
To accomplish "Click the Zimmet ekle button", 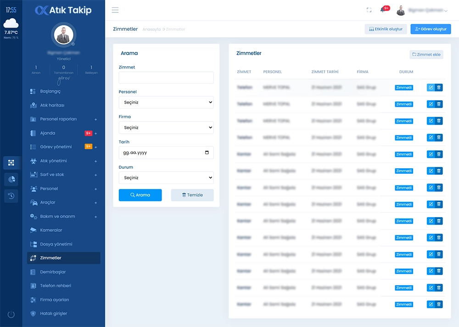I will click(426, 54).
